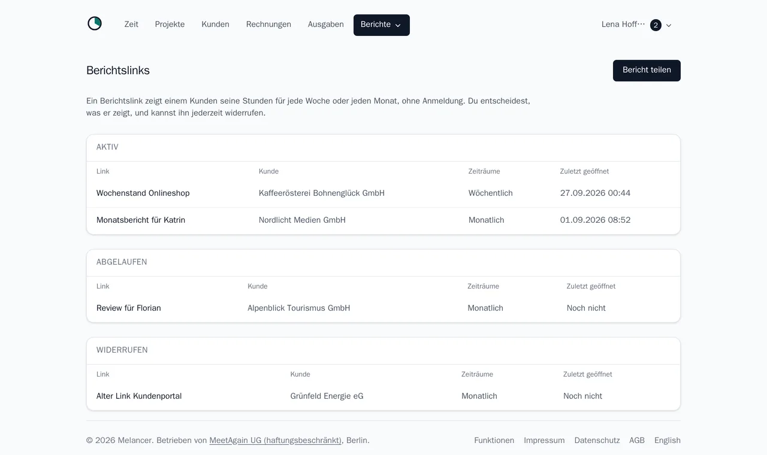Switch language to English in footer
Viewport: 767px width, 455px height.
668,441
